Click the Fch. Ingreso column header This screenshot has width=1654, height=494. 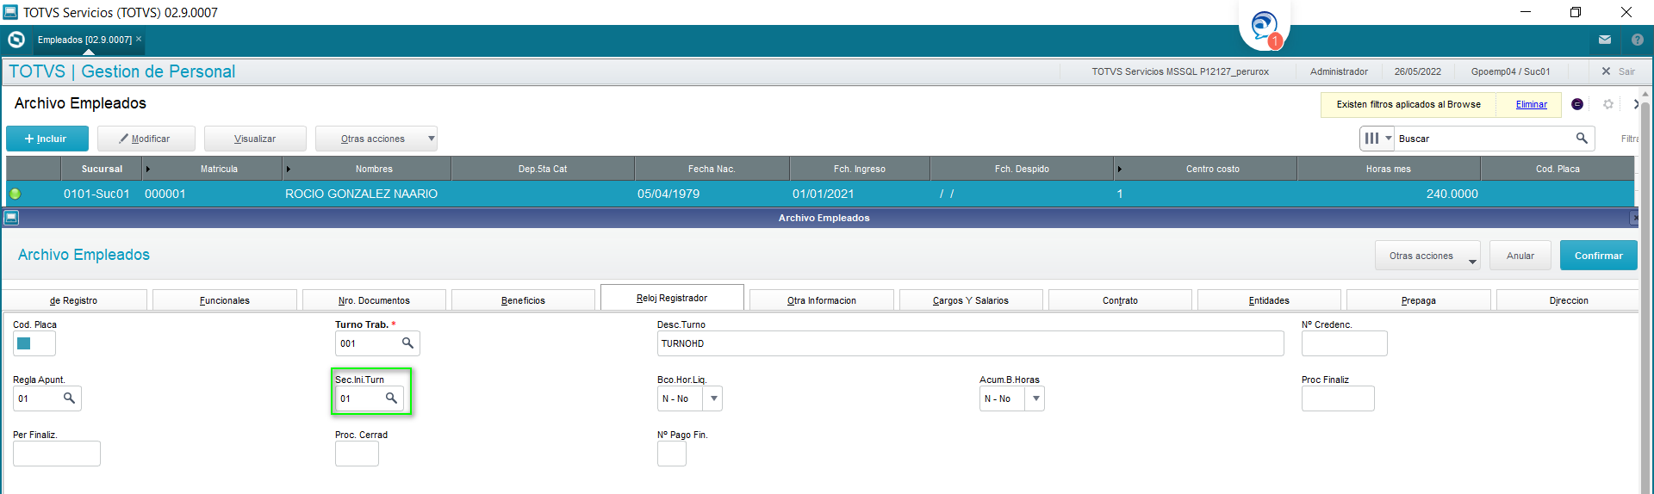click(x=859, y=169)
